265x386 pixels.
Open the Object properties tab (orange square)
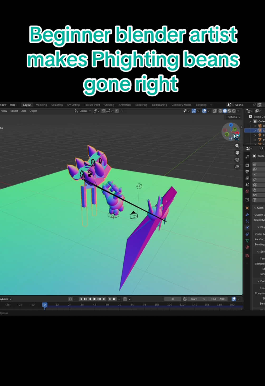247,208
